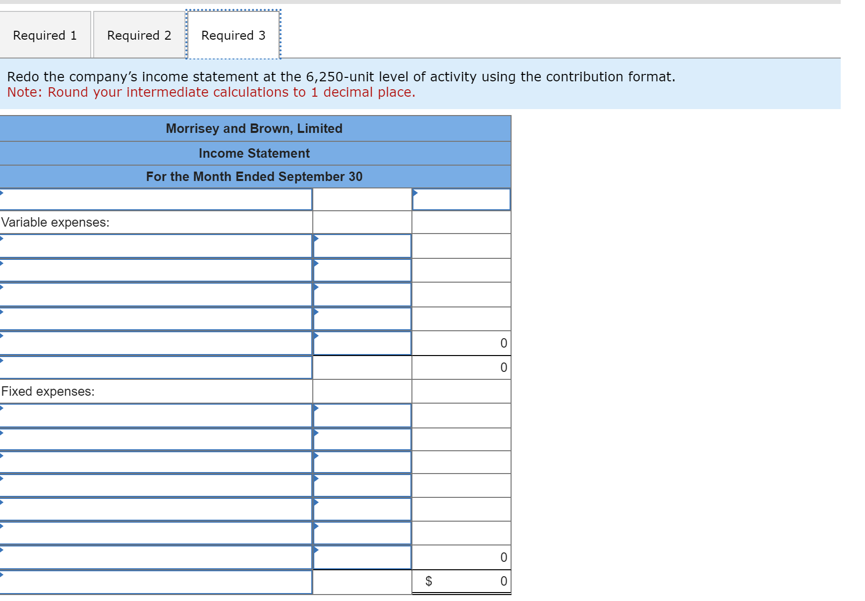Click the fourth fixed expense amount field
Image resolution: width=865 pixels, height=601 pixels.
click(x=362, y=485)
